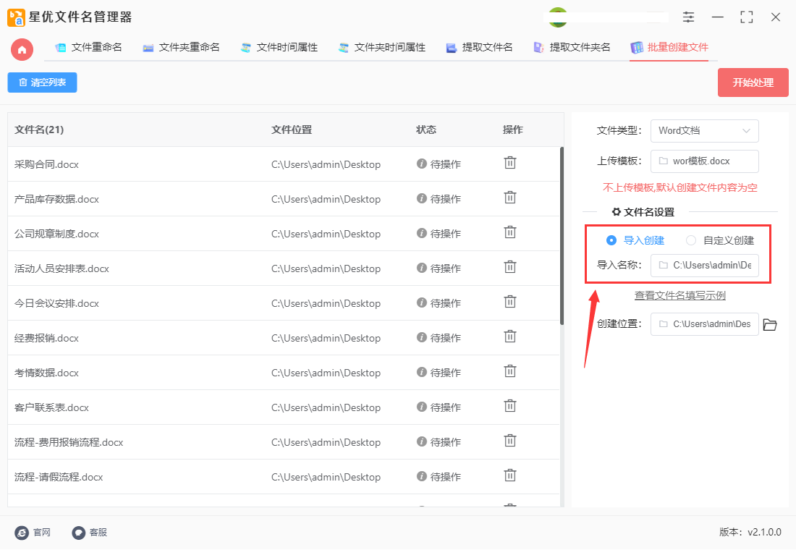Remove 考情数据.docx with trash icon
The height and width of the screenshot is (550, 796).
pyautogui.click(x=509, y=372)
